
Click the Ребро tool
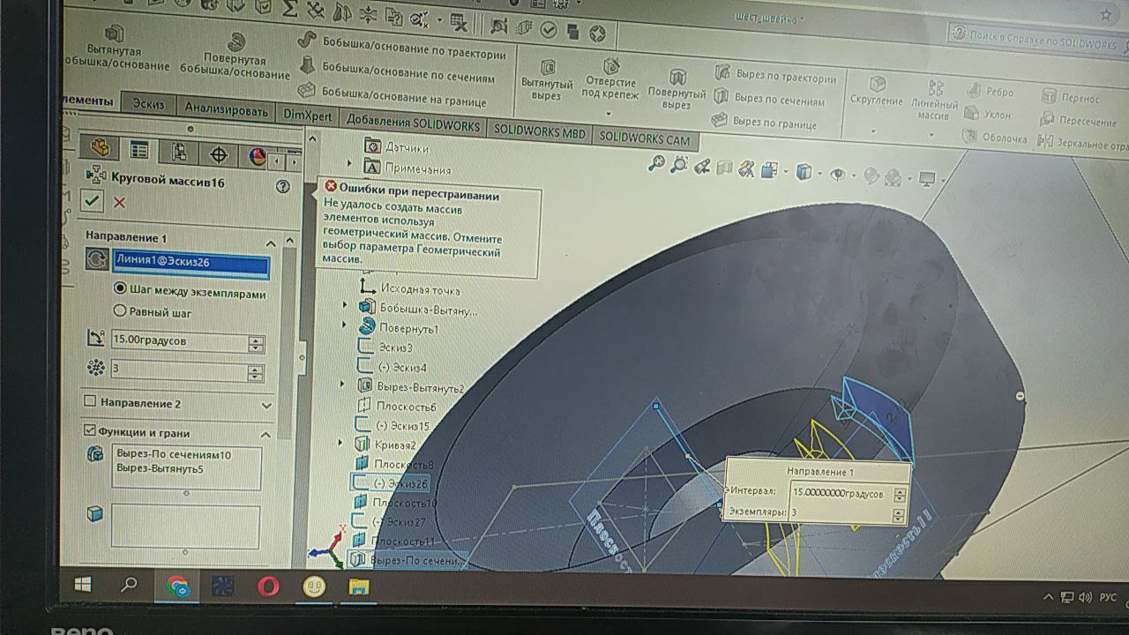990,92
